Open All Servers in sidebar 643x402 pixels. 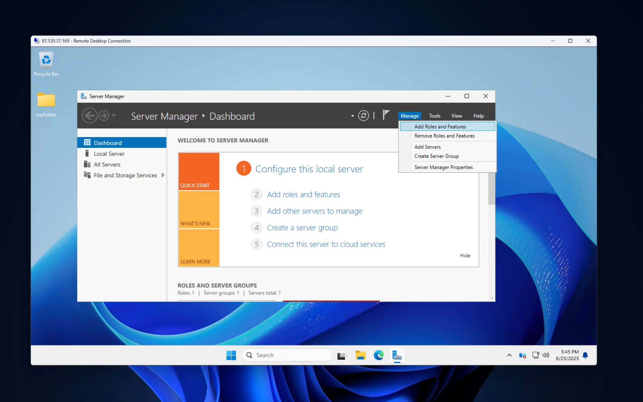(122, 165)
